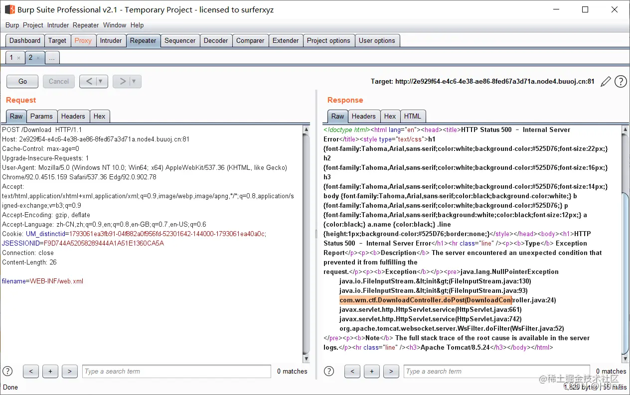Open Repeater help question mark icon

[x=621, y=82]
